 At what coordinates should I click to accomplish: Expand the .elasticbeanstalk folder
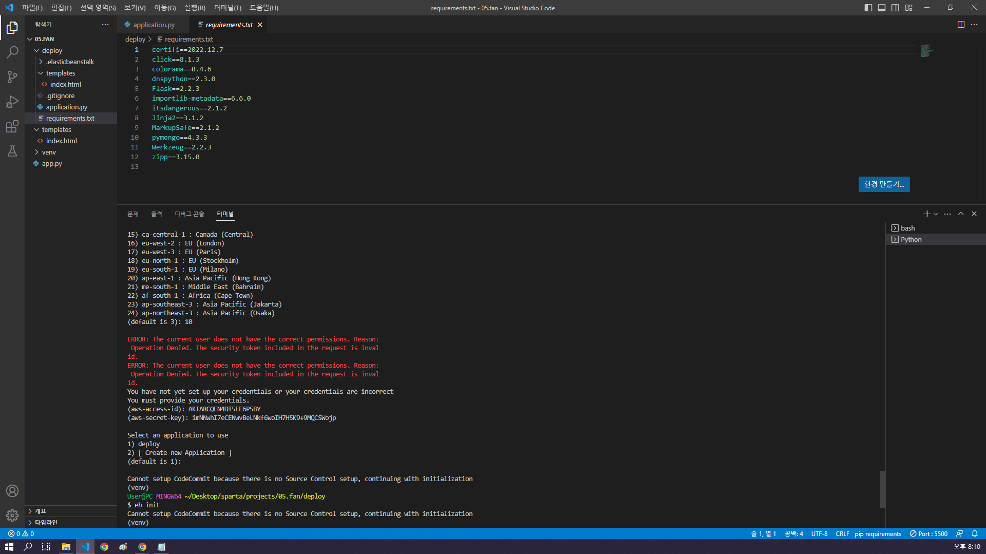(x=71, y=62)
